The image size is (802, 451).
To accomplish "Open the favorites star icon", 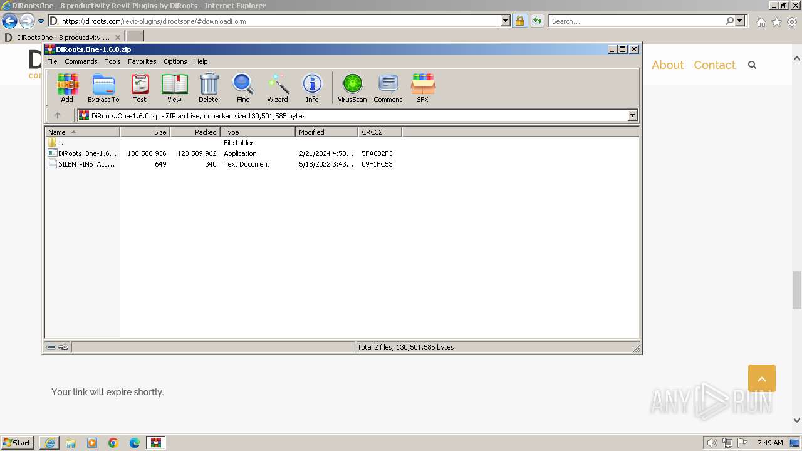I will (776, 22).
